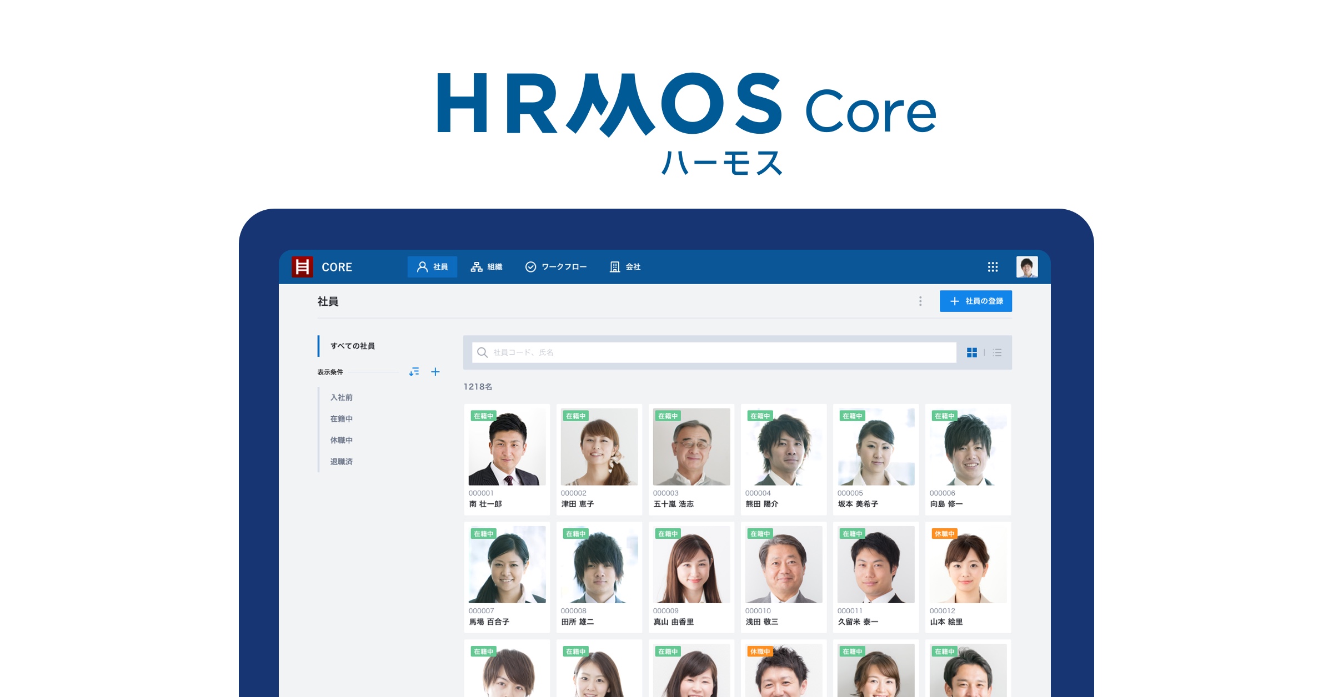1333x697 pixels.
Task: Select すべての社員 in the sidebar
Action: click(x=352, y=346)
